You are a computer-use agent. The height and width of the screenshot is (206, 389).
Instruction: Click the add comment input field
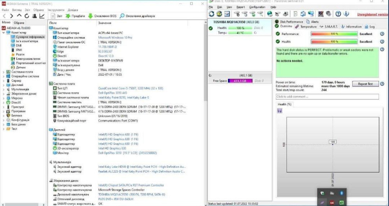click(x=327, y=97)
